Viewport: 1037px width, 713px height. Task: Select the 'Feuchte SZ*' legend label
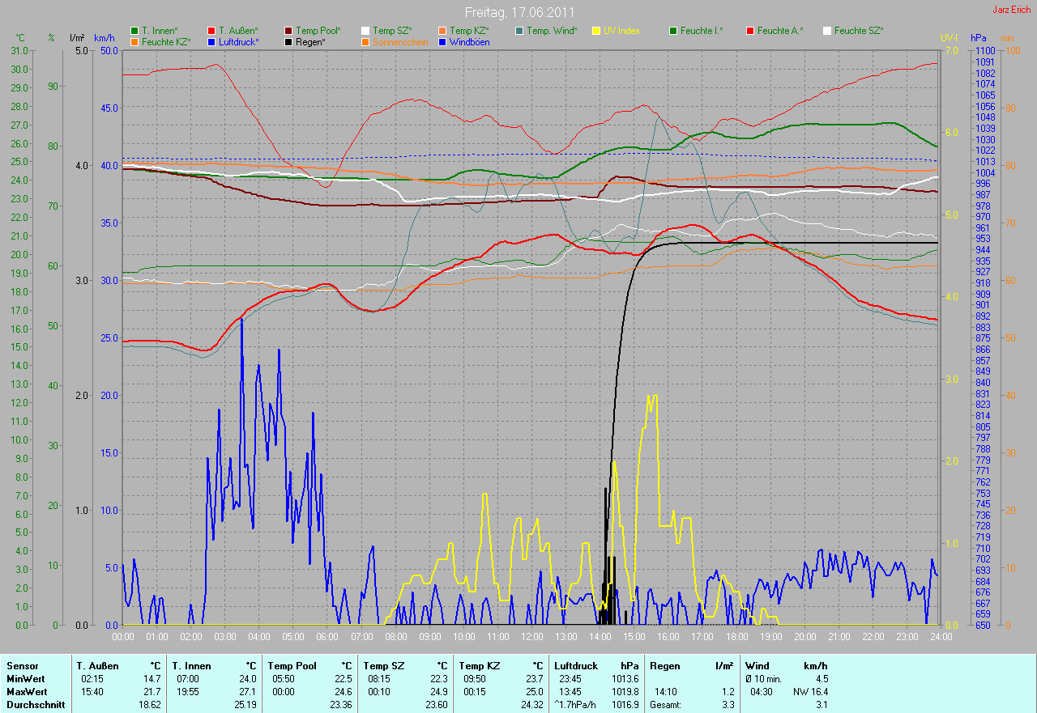[859, 31]
